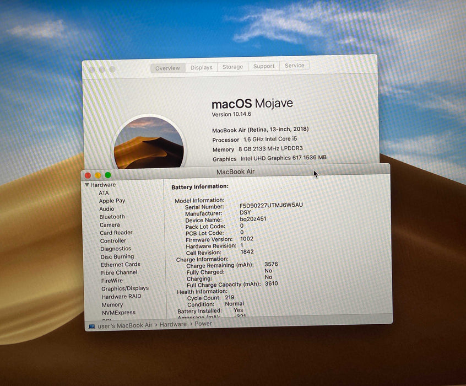Select Camera in the sidebar
This screenshot has height=386, width=466.
110,224
